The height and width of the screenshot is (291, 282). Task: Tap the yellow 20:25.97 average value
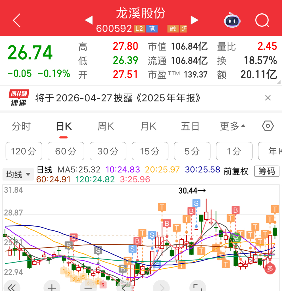coord(162,169)
